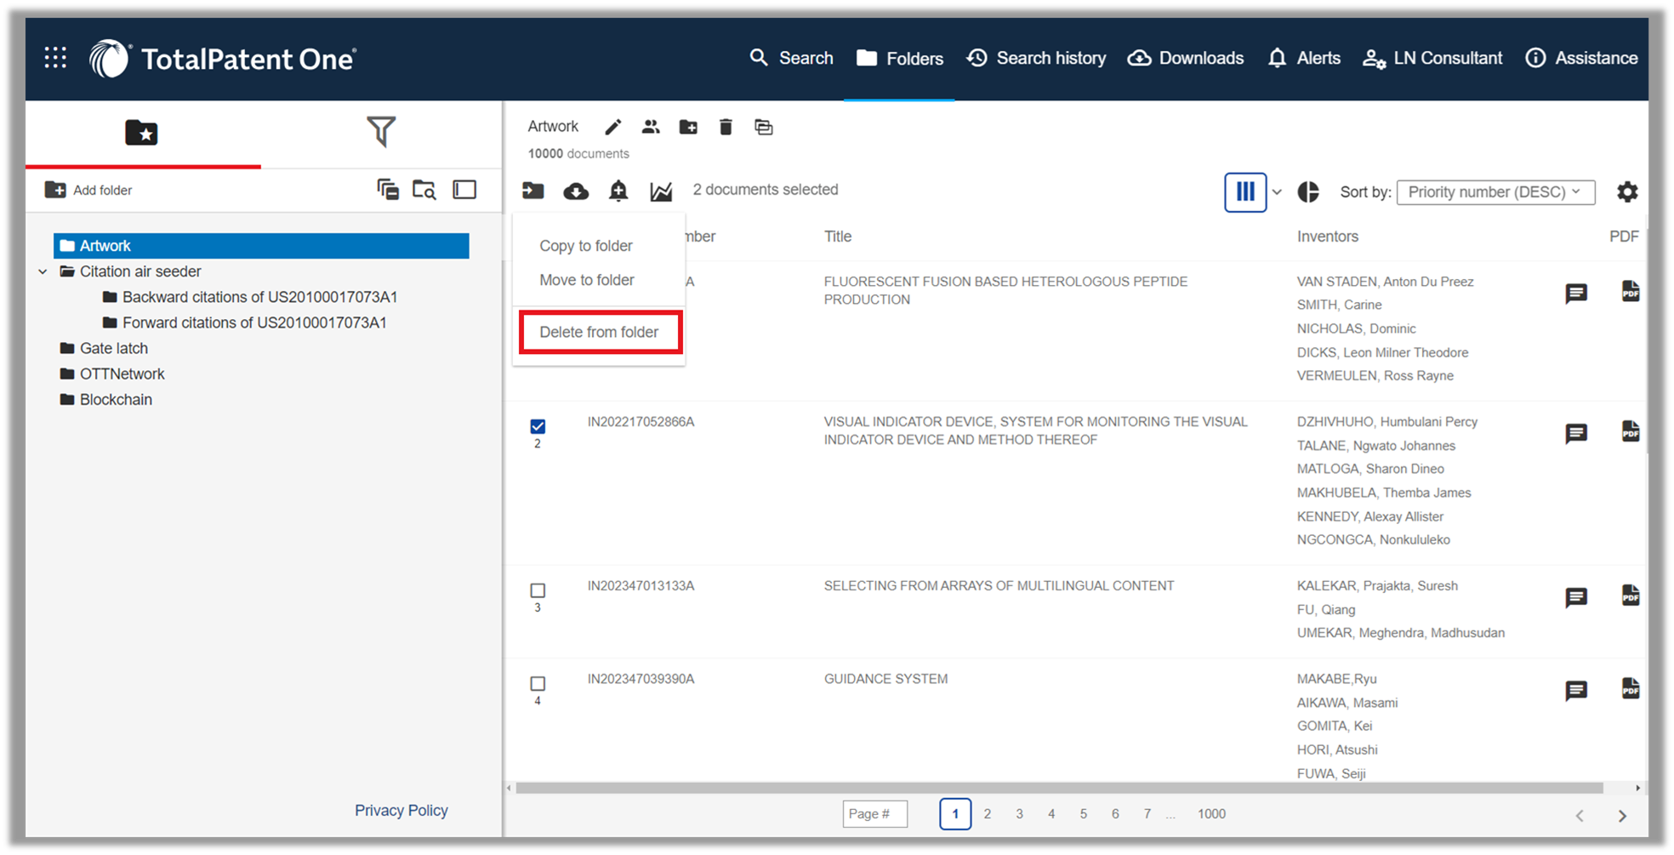Click the TotalPatent One logo

(x=223, y=59)
